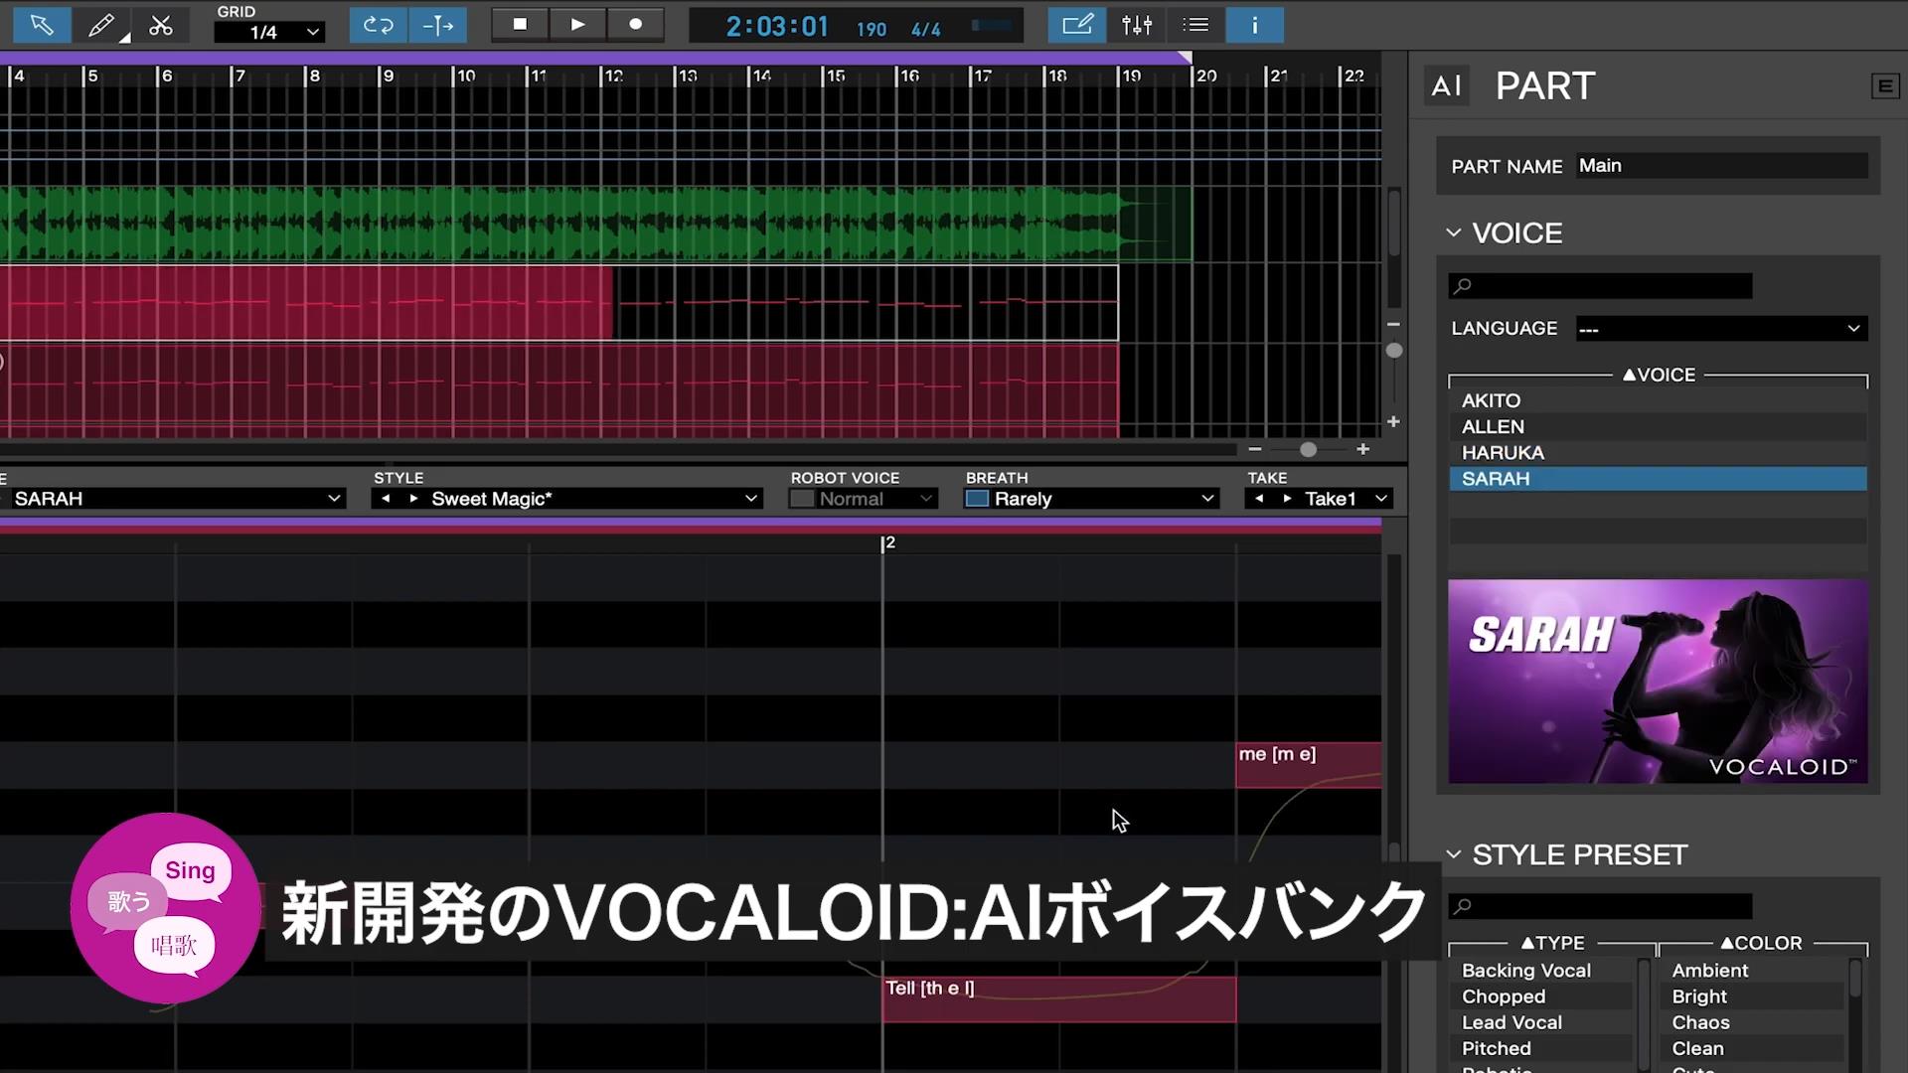Screen dimensions: 1908x1073
Task: Collapse the VOICE section
Action: [x=1454, y=232]
